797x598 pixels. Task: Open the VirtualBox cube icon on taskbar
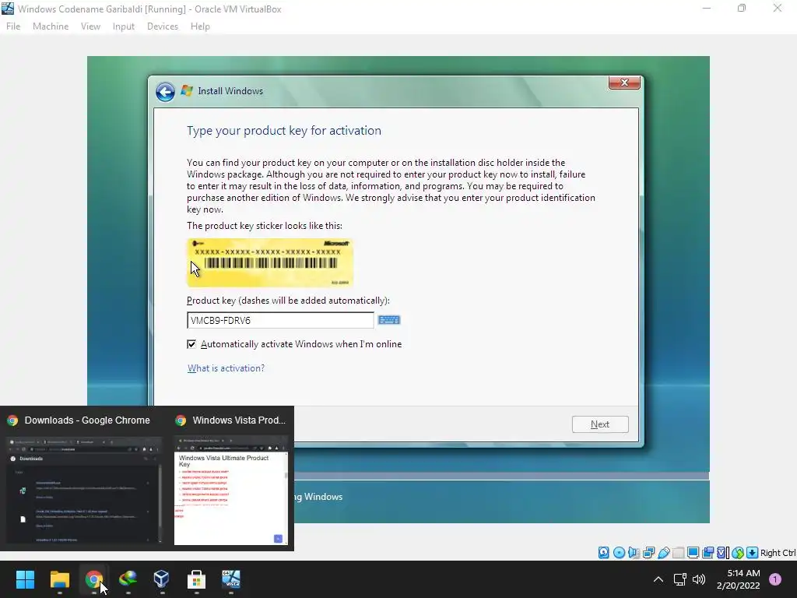[162, 579]
